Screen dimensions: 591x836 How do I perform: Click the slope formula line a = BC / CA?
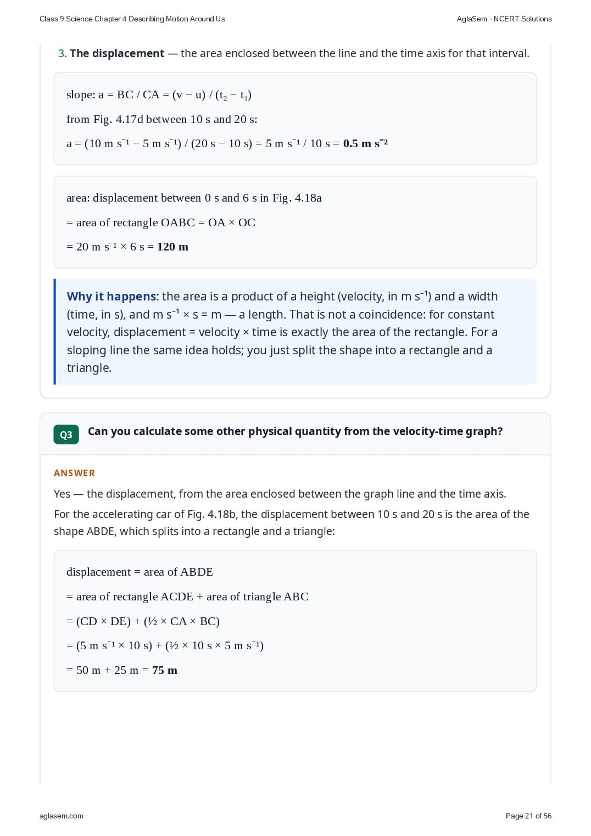pos(159,94)
